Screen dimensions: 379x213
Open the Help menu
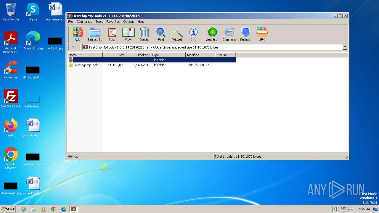click(141, 22)
